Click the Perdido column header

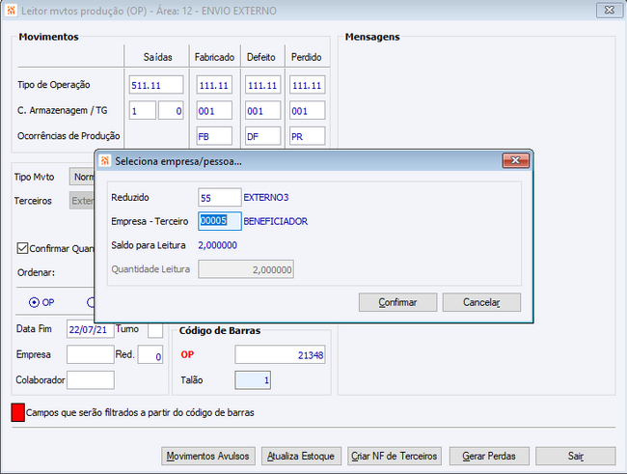point(307,57)
